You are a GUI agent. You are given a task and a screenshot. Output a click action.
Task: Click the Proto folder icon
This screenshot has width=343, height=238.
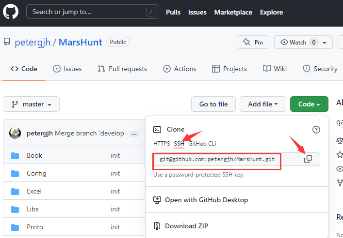(x=15, y=227)
